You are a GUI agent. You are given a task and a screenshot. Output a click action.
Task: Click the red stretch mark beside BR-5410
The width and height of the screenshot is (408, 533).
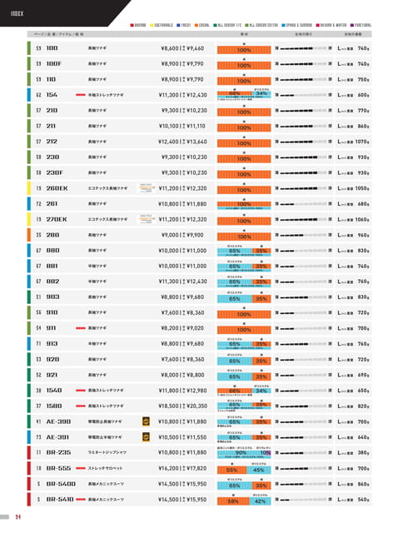(x=81, y=500)
